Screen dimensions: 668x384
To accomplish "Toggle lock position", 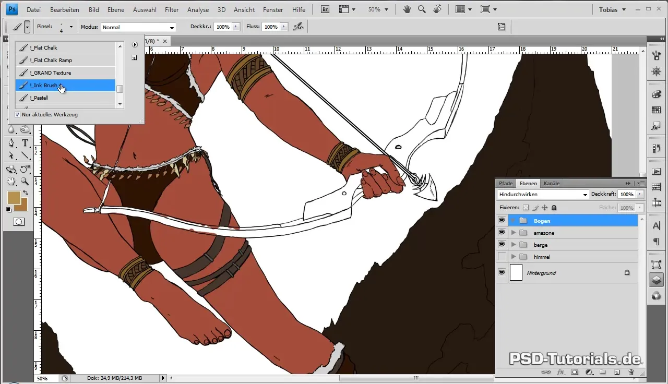I will point(544,208).
